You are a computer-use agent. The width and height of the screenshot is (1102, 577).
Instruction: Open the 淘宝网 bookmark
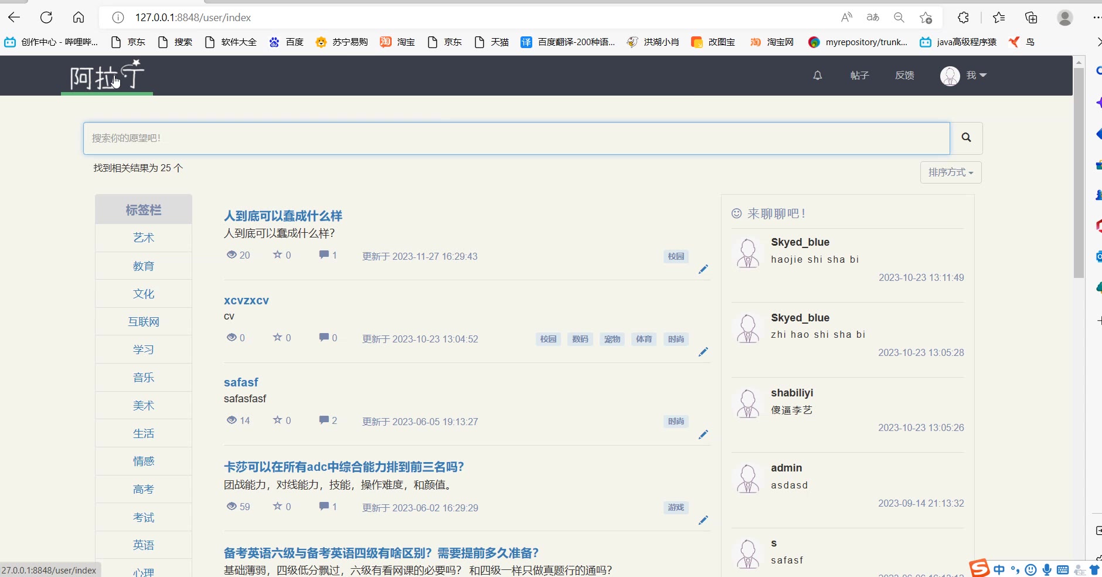[x=772, y=42]
